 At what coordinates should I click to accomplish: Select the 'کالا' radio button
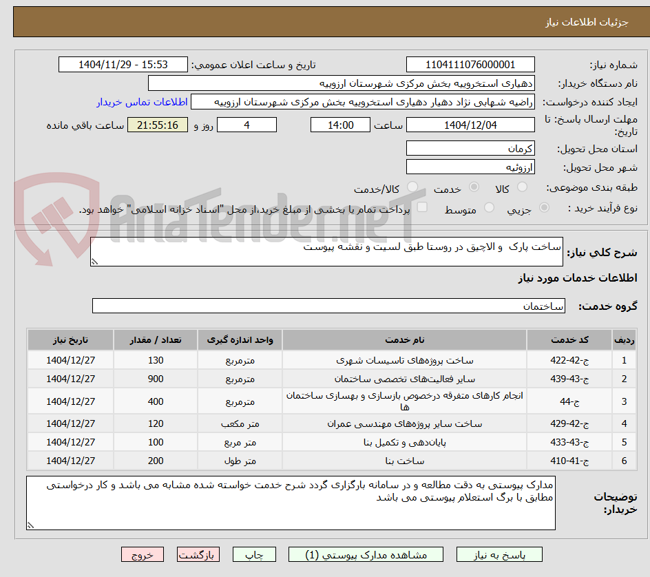point(523,187)
